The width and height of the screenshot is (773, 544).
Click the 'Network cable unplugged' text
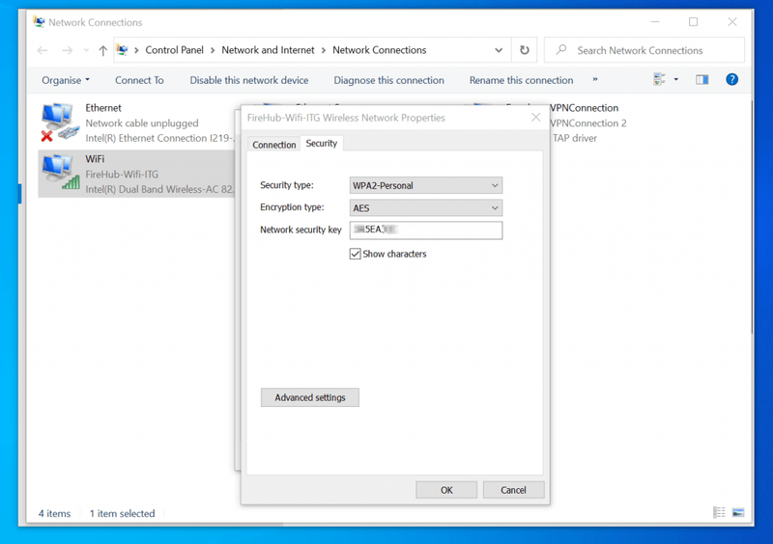(x=142, y=123)
